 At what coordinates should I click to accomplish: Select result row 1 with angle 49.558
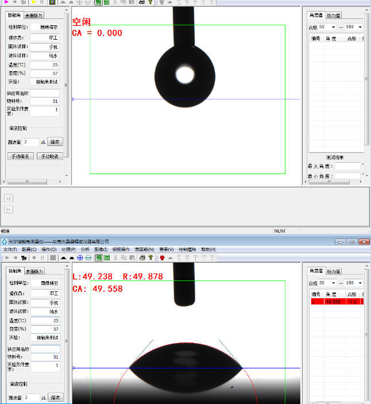(x=337, y=302)
